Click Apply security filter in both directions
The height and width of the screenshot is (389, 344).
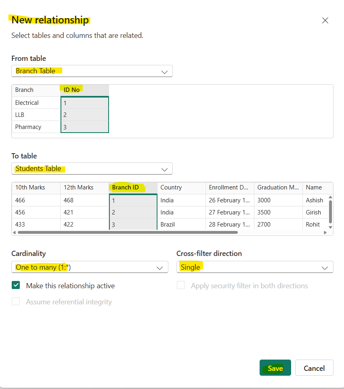tap(180, 285)
